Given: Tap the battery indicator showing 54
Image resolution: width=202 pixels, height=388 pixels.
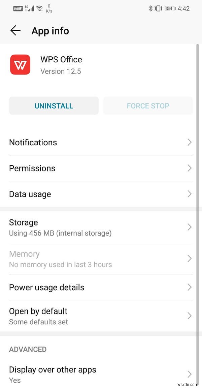Looking at the screenshot, I should pos(169,8).
